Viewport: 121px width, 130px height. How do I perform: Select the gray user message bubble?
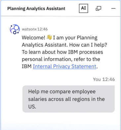(x=68, y=99)
